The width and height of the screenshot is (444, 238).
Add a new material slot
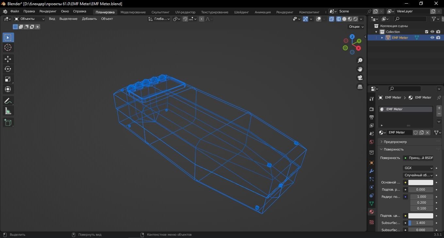point(439,108)
